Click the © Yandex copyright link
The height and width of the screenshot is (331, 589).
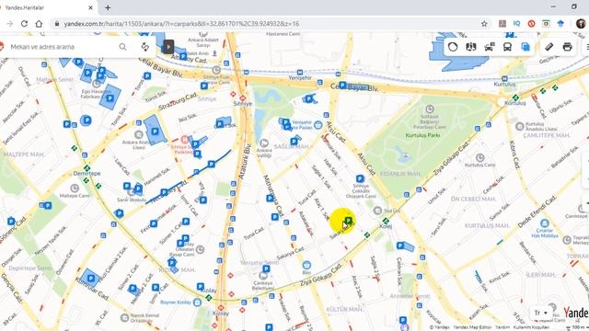(440, 327)
